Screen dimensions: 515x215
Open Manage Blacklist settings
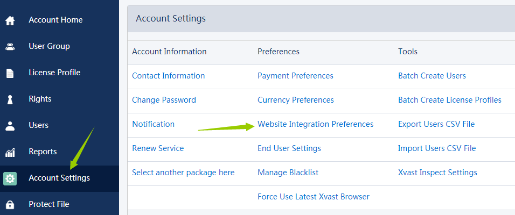(288, 173)
